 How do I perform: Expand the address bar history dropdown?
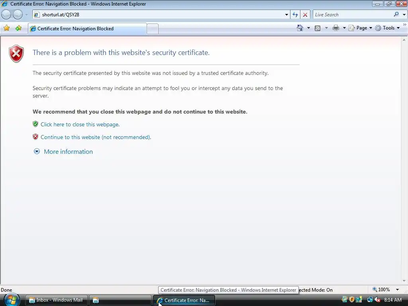point(286,15)
